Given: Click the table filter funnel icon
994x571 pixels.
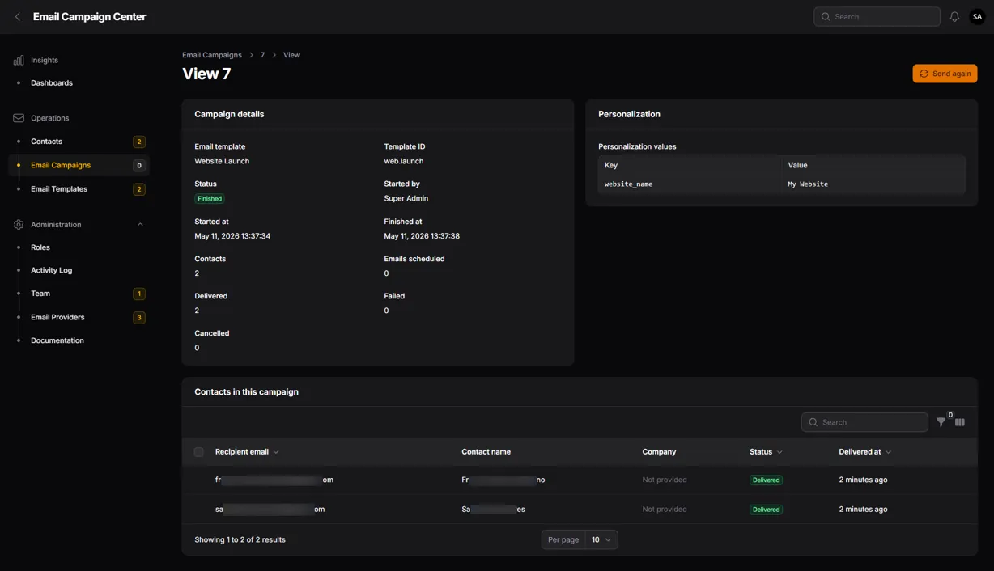Looking at the screenshot, I should (x=941, y=422).
